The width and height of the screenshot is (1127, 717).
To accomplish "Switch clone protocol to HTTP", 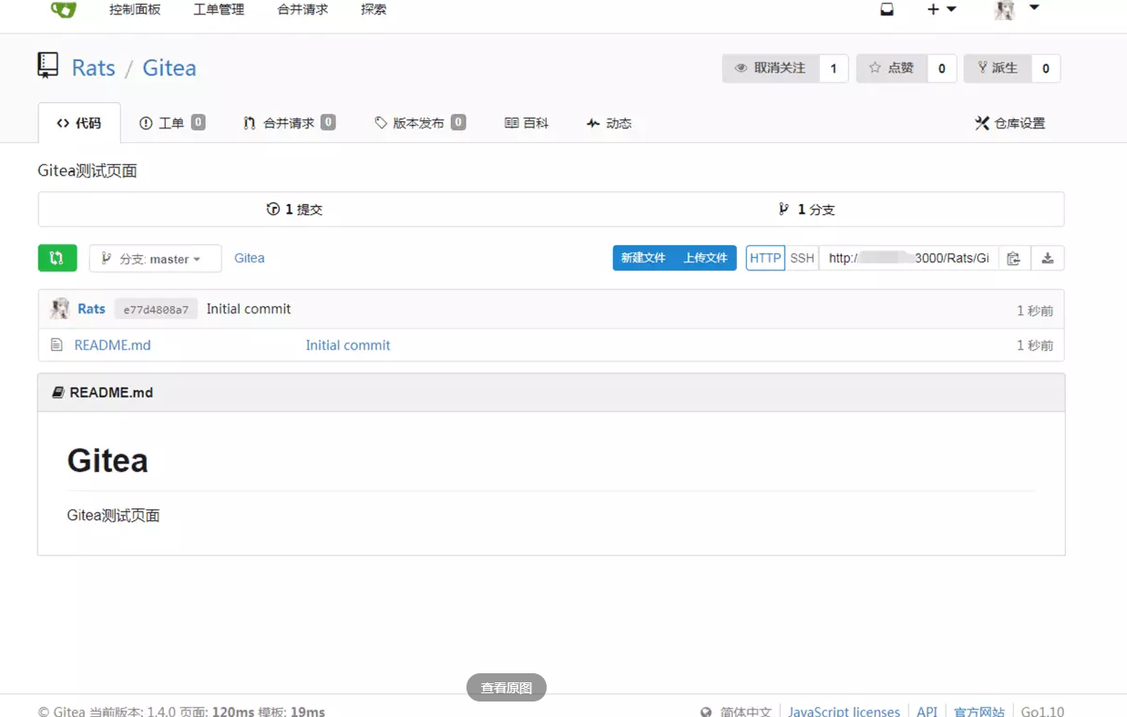I will 764,258.
